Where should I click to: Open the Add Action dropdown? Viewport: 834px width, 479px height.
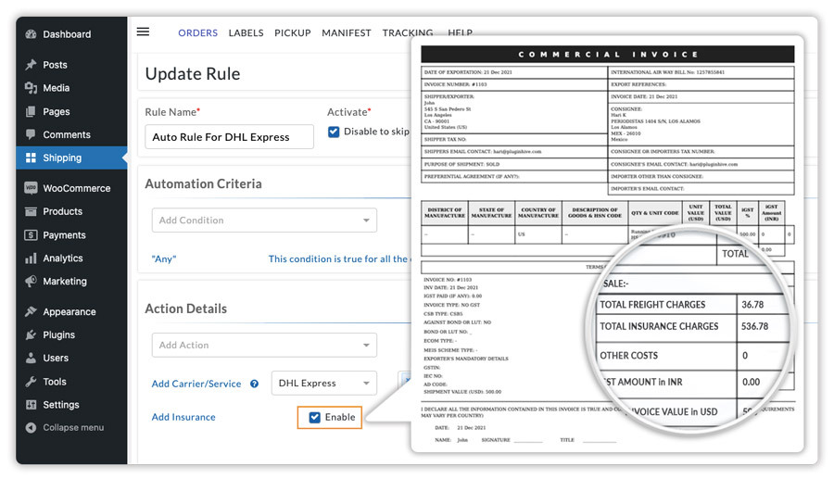point(264,345)
